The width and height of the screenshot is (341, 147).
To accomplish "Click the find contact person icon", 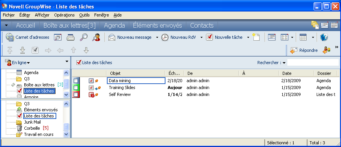I will pyautogui.click(x=96, y=37).
